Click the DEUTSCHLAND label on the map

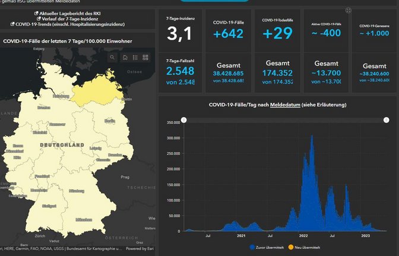(62, 145)
